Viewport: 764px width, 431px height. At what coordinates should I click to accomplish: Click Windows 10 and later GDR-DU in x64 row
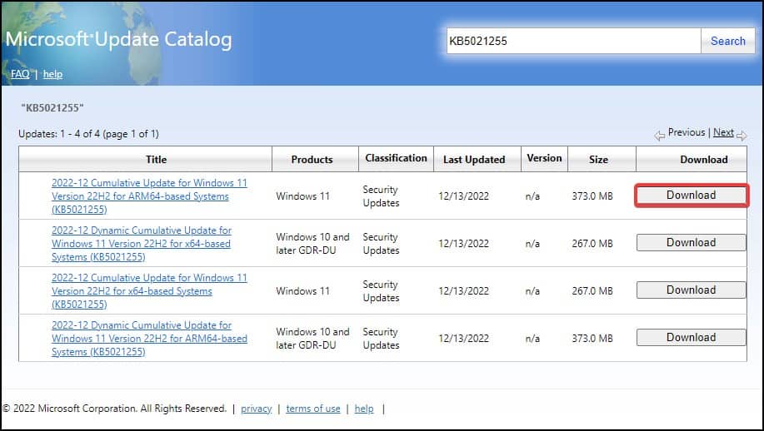click(x=312, y=243)
